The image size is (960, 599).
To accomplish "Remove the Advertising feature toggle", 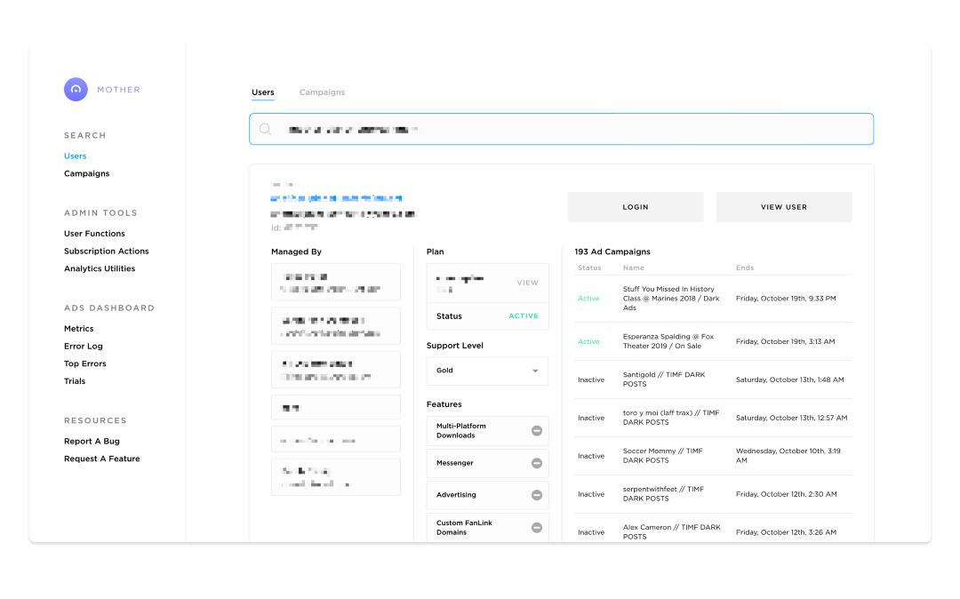I will point(536,495).
